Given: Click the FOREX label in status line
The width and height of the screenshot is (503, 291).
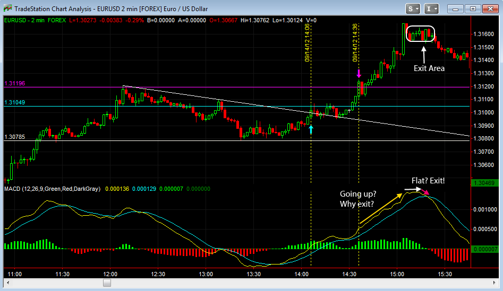Looking at the screenshot, I should click(x=57, y=20).
